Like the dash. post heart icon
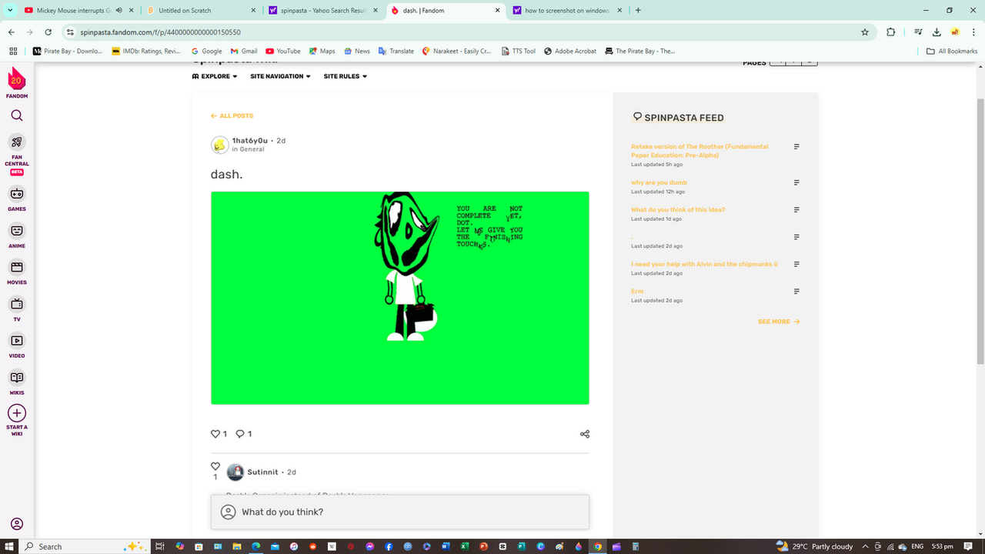 (215, 434)
